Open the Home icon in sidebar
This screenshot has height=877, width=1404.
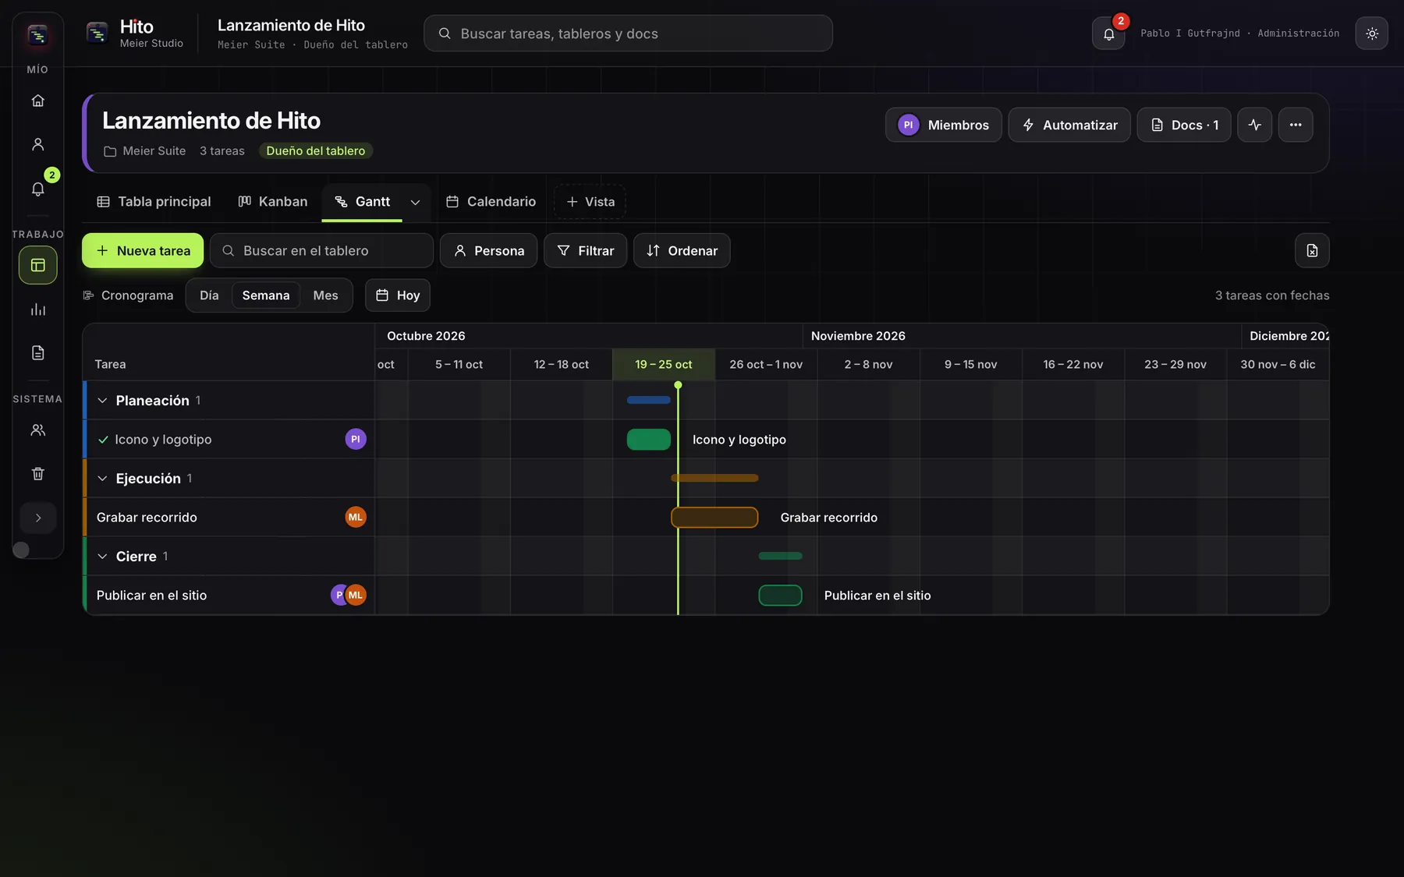(37, 101)
